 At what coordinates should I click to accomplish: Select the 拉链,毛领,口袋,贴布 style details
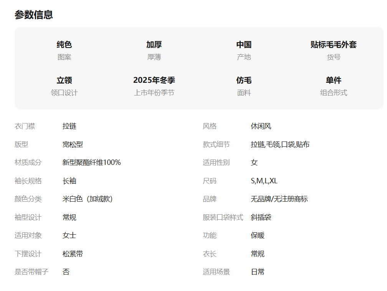[280, 145]
